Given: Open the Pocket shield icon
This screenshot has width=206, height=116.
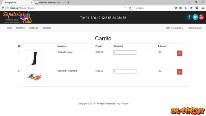Looking at the screenshot, I should pyautogui.click(x=197, y=8).
